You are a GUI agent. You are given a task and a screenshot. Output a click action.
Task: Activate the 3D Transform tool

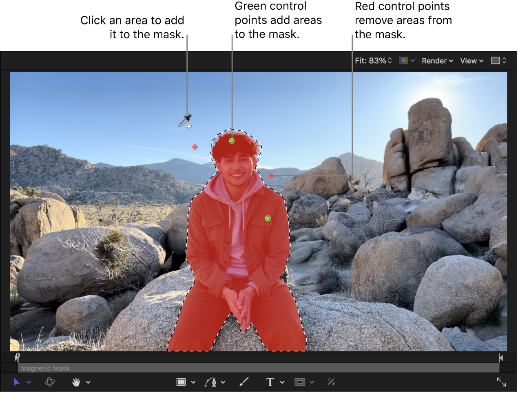pos(50,382)
